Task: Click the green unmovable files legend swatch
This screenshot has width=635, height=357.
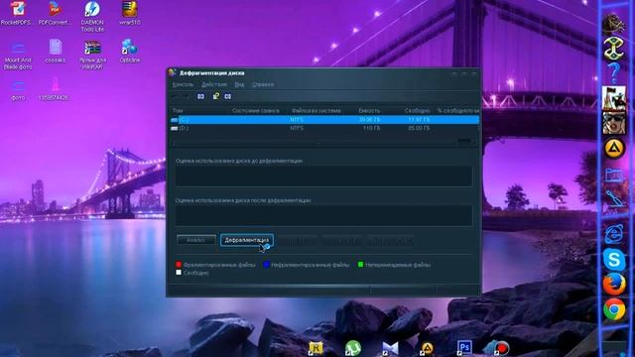Action: pos(360,265)
